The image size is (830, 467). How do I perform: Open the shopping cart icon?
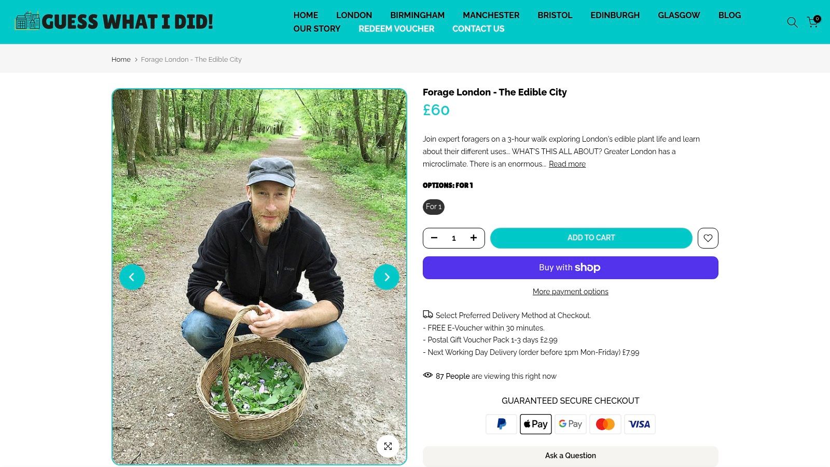[x=812, y=22]
